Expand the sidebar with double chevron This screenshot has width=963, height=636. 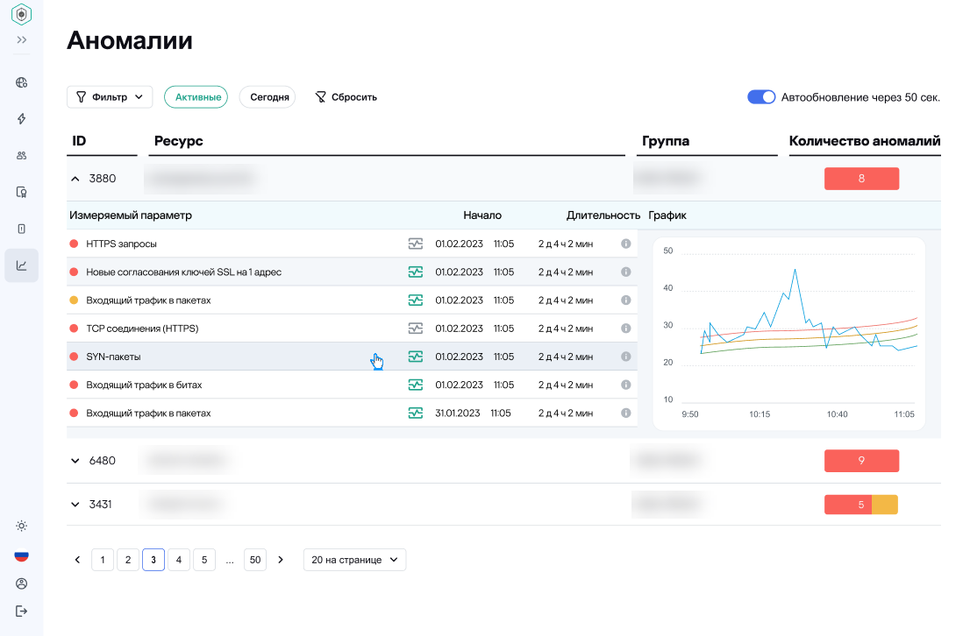22,40
